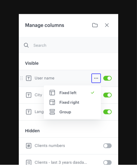The width and height of the screenshot is (137, 165).
Task: Choose Group from the dropdown menu
Action: click(x=72, y=112)
